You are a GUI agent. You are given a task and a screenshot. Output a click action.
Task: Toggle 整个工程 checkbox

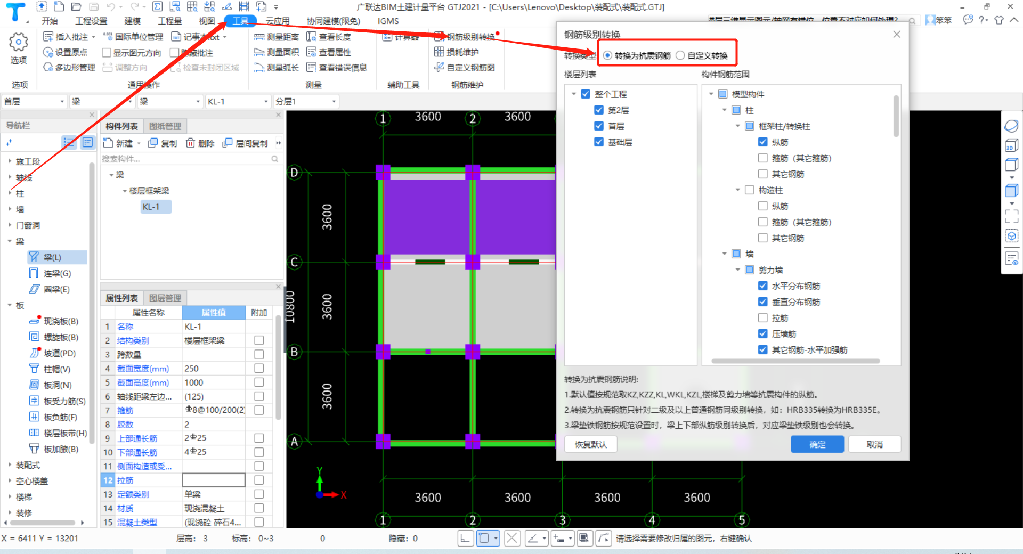(x=586, y=94)
